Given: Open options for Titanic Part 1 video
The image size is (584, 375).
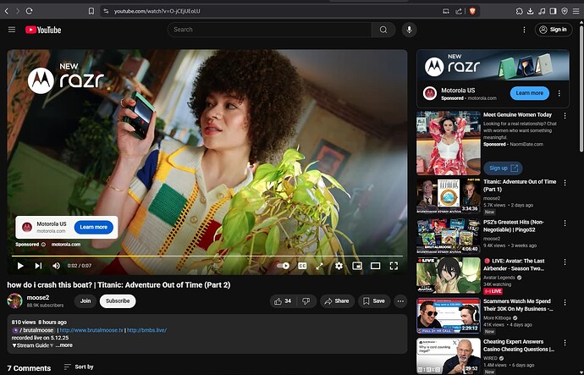Looking at the screenshot, I should coord(565,183).
